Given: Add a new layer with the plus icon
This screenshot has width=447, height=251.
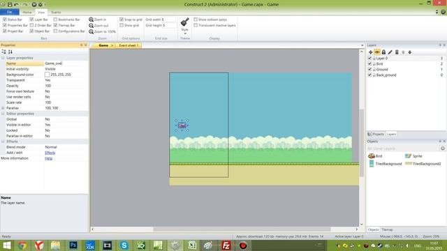Looking at the screenshot, I should (x=370, y=52).
